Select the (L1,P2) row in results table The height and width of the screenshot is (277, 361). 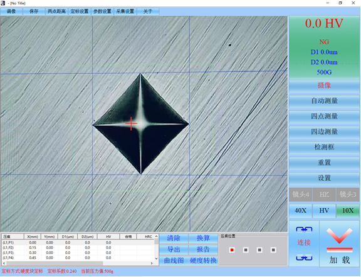78,248
